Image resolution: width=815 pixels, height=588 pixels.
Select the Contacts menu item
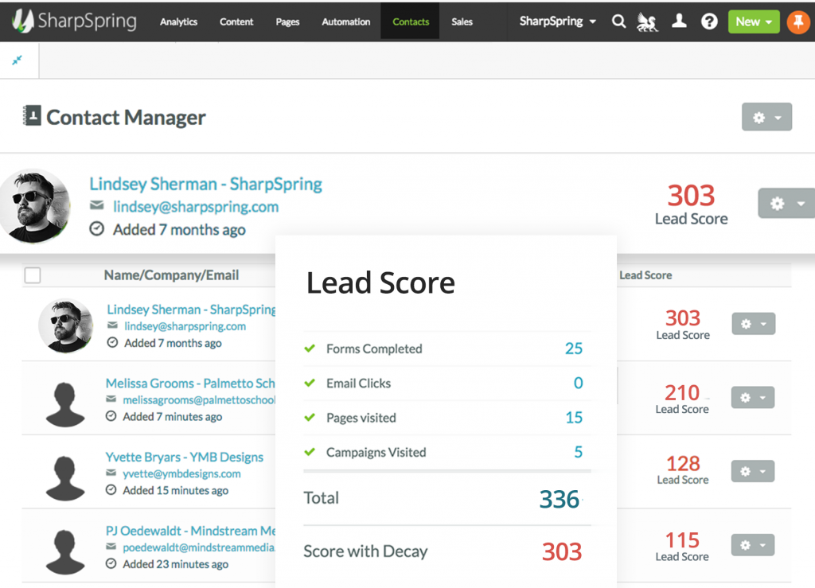(411, 21)
